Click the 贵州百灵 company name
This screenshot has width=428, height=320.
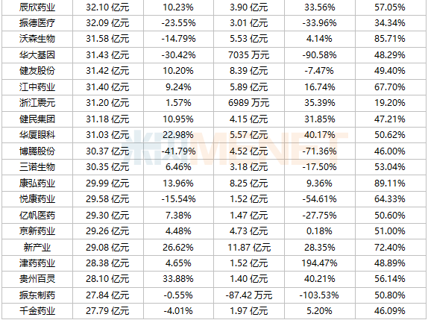[x=37, y=279]
